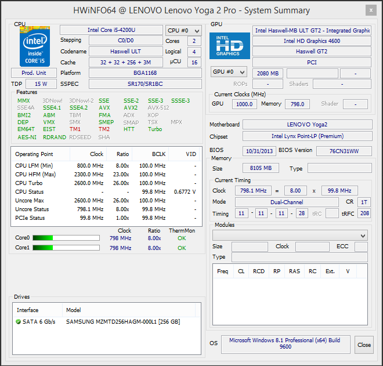Click the Motherboard field LENOVO Yoga2
The width and height of the screenshot is (383, 366).
tap(308, 124)
